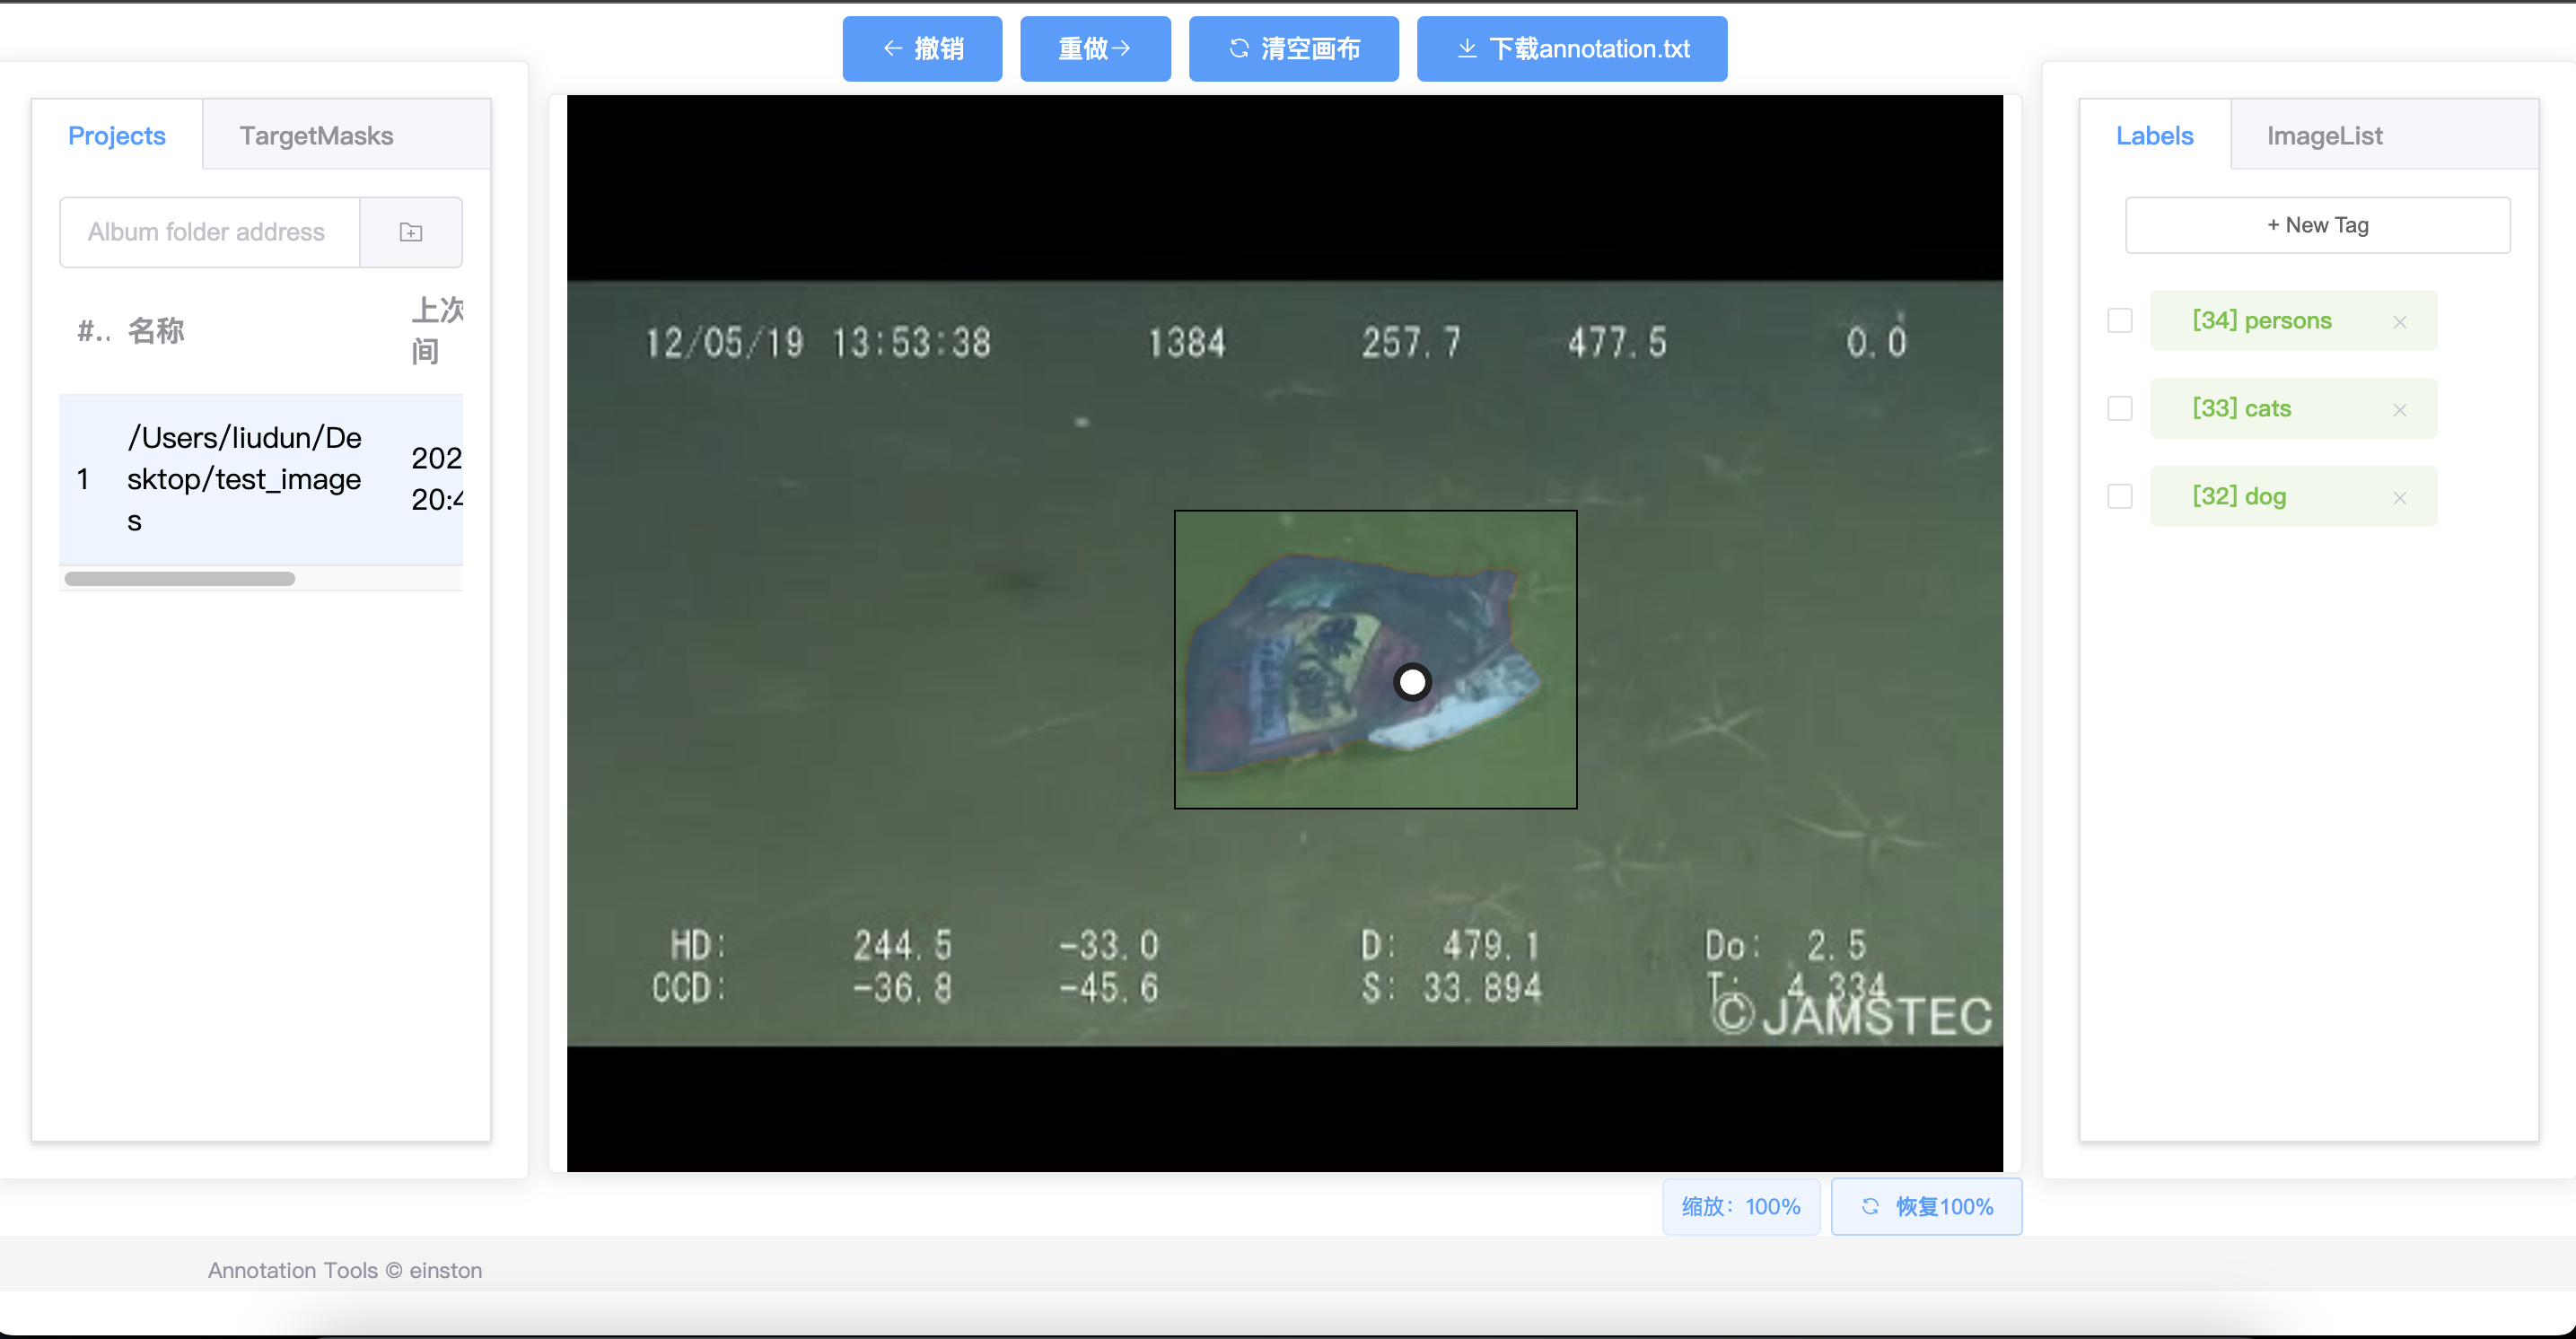Click the undo 撤销 button
Image resolution: width=2576 pixels, height=1339 pixels.
921,48
